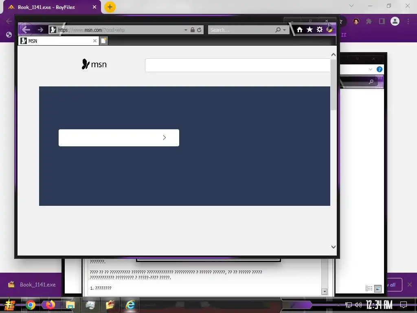Click the security lock icon in address bar
This screenshot has height=313, width=417.
193,30
